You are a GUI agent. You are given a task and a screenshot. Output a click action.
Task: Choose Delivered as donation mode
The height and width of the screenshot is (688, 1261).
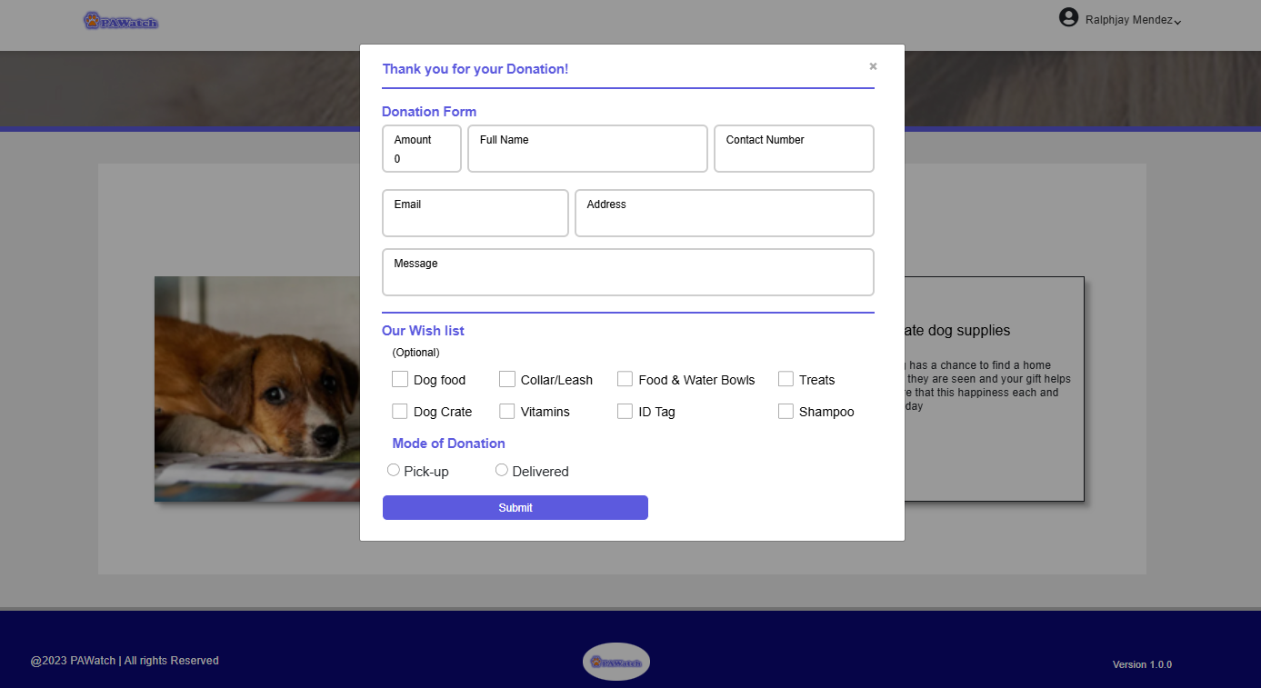coord(502,470)
